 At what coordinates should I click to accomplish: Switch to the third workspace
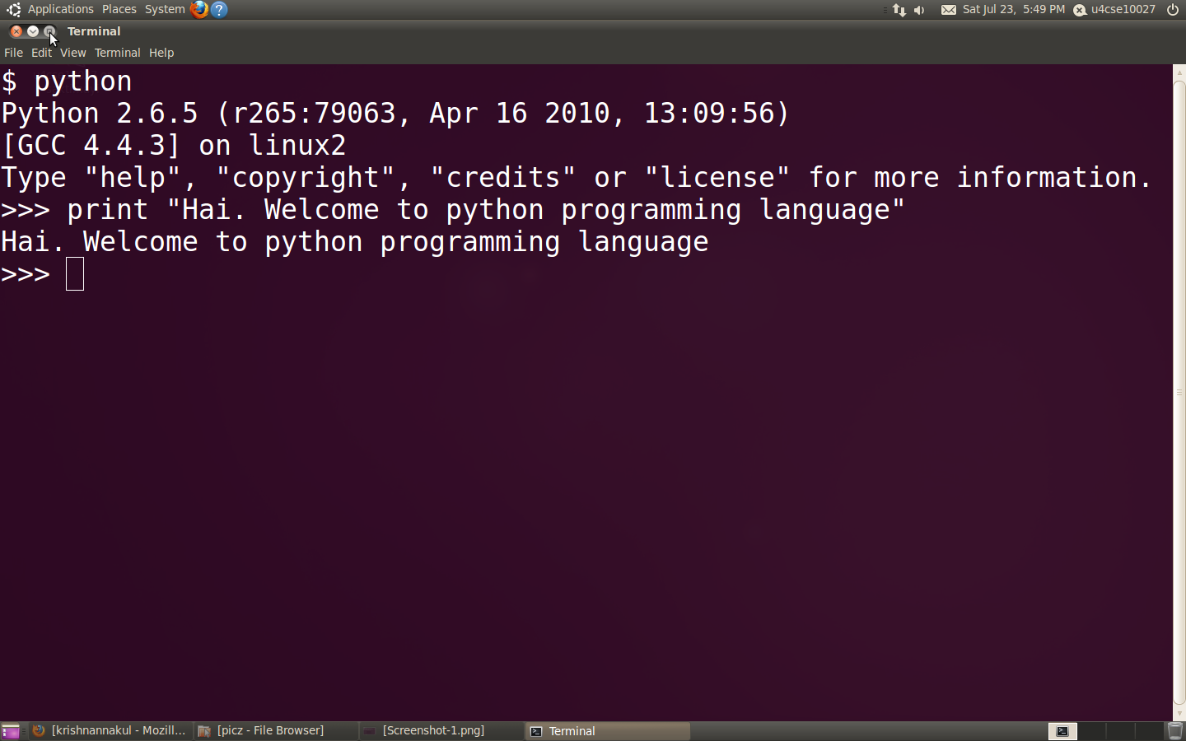[1120, 731]
